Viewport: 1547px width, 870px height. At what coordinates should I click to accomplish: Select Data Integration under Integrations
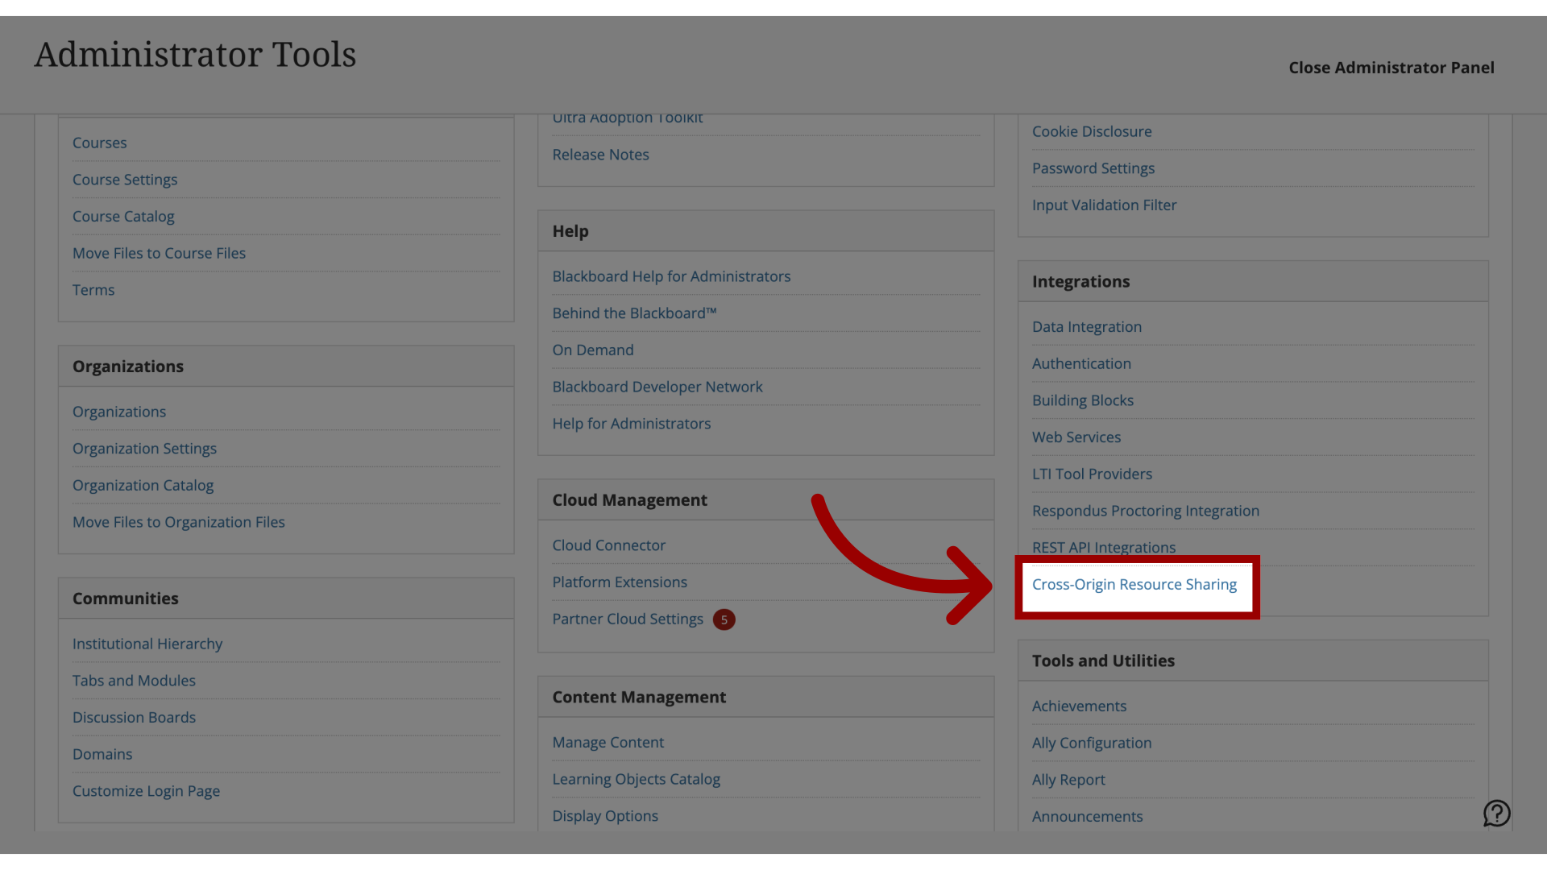(1086, 327)
